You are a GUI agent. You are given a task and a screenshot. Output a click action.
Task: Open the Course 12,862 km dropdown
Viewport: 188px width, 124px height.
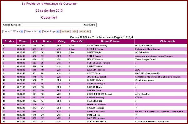pos(13,31)
